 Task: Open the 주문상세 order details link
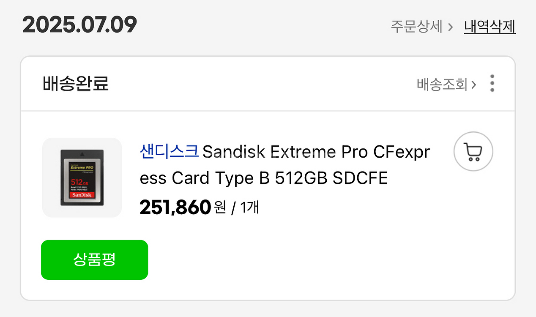coord(416,27)
